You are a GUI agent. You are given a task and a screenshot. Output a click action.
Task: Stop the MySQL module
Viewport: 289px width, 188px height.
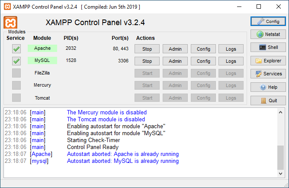tap(147, 61)
